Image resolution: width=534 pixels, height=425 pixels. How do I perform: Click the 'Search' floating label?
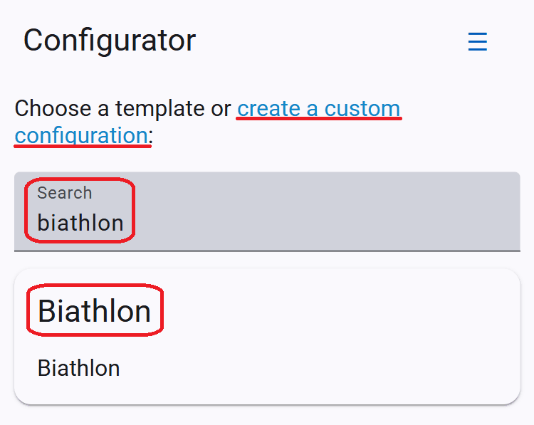click(65, 193)
